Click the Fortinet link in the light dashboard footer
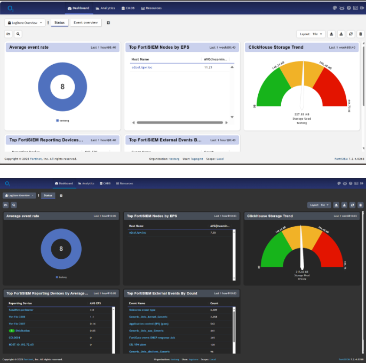Screen dimensions: 366x363 [x=36, y=159]
